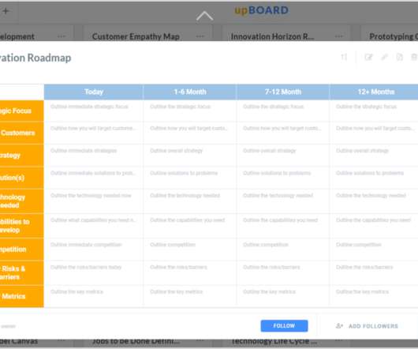Click the copy document icon
The height and width of the screenshot is (349, 418).
coord(399,57)
